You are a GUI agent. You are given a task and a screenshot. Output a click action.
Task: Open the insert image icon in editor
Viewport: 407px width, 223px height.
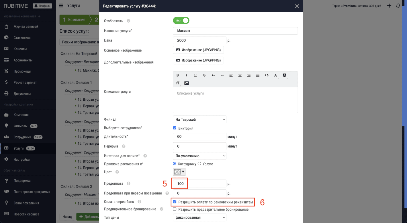[187, 83]
